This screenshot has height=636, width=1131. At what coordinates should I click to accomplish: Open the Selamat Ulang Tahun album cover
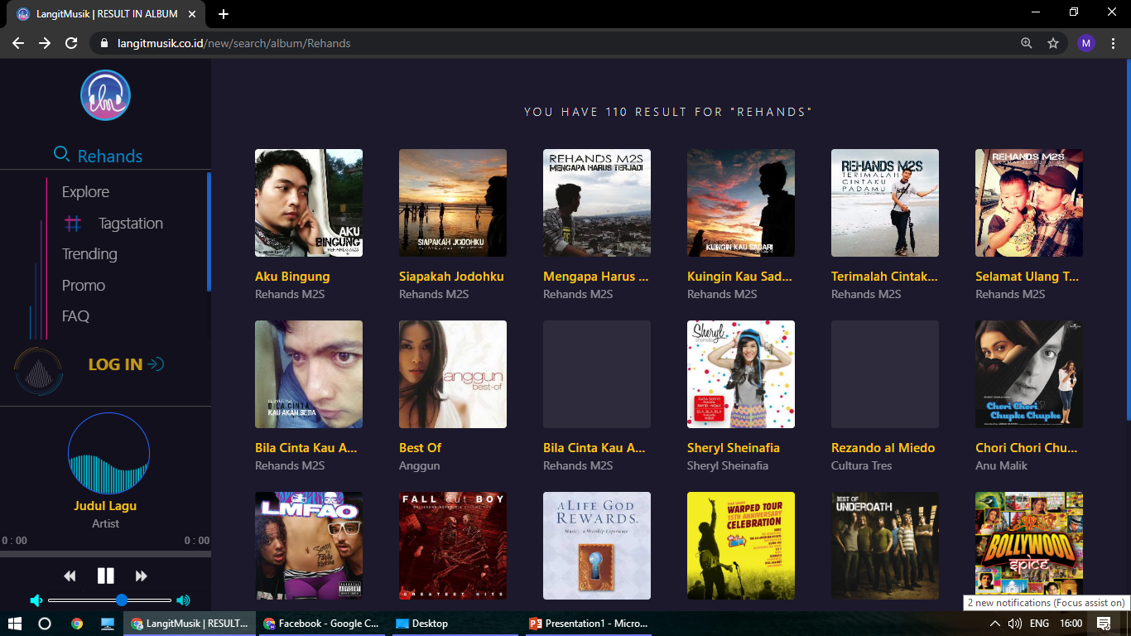pyautogui.click(x=1029, y=203)
